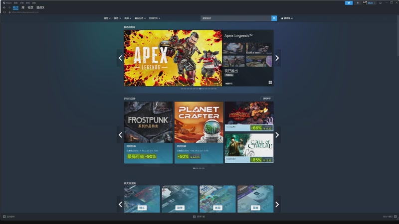
Task: Switch to the 商店 store tab
Action: tap(15, 7)
